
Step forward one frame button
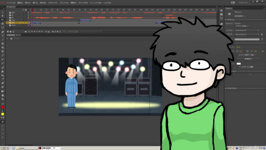tap(39, 32)
